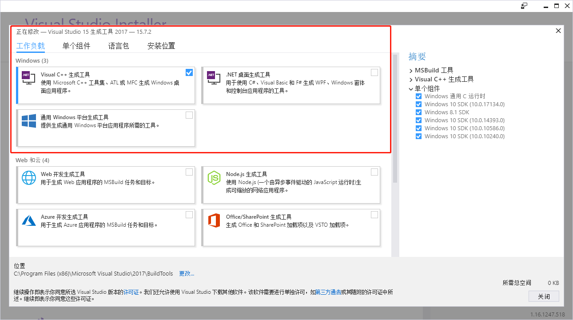Click the .NET 桌面生成工具 workload card icon
The height and width of the screenshot is (320, 573).
pyautogui.click(x=214, y=79)
